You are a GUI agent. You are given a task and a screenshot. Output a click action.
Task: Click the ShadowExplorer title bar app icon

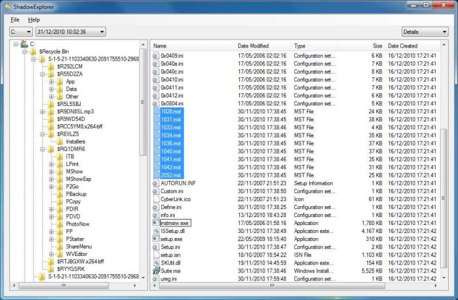tap(7, 7)
